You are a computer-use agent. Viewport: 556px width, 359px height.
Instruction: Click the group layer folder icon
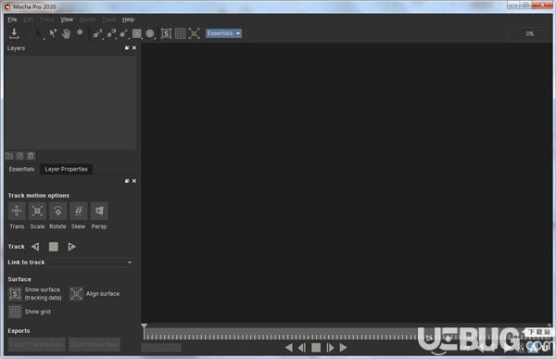point(9,156)
